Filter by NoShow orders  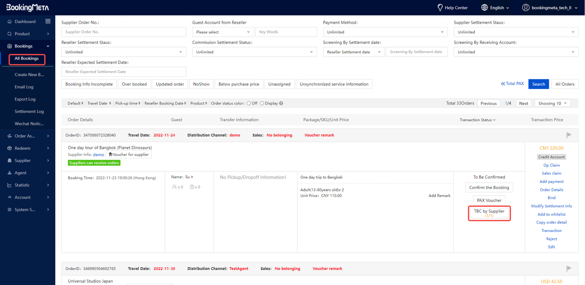201,84
